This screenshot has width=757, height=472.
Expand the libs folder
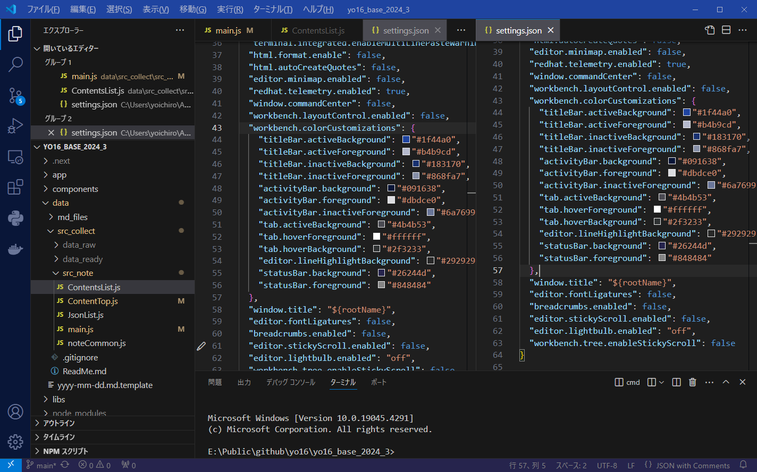tap(46, 400)
